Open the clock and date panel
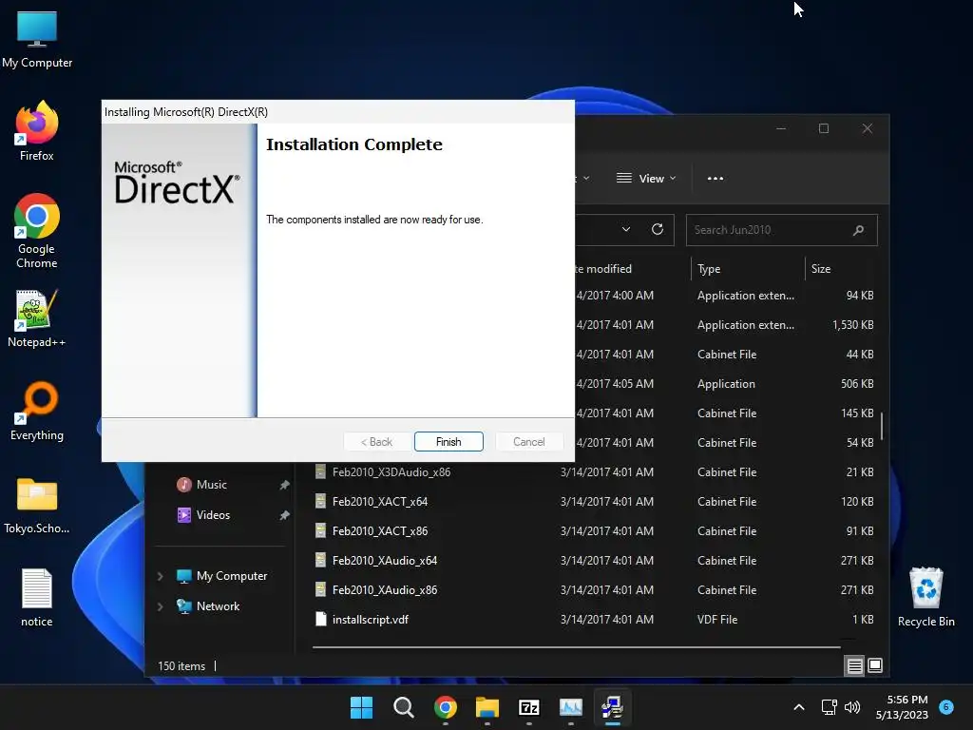The width and height of the screenshot is (973, 730). (902, 707)
